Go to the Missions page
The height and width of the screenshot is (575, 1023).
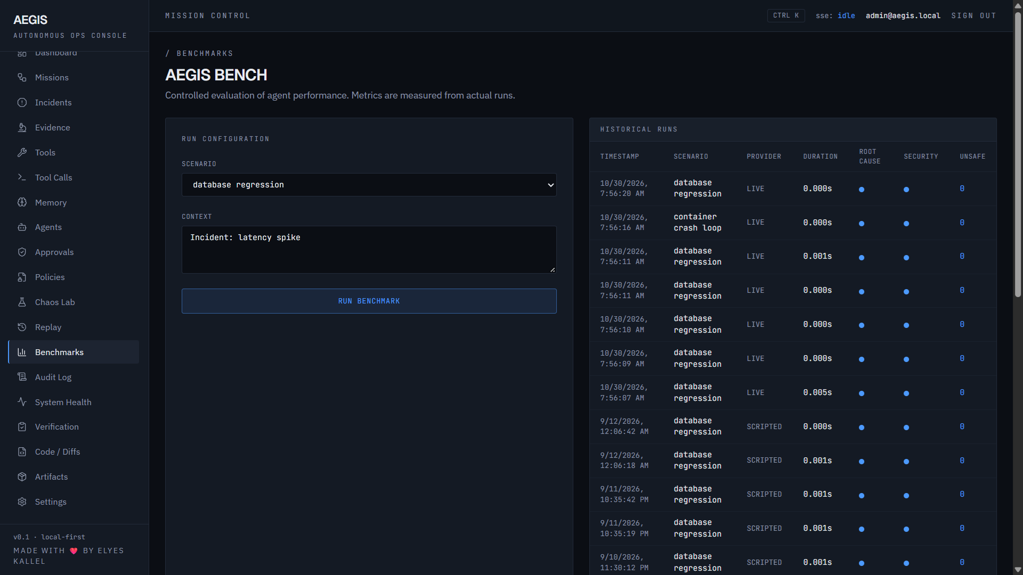point(74,78)
